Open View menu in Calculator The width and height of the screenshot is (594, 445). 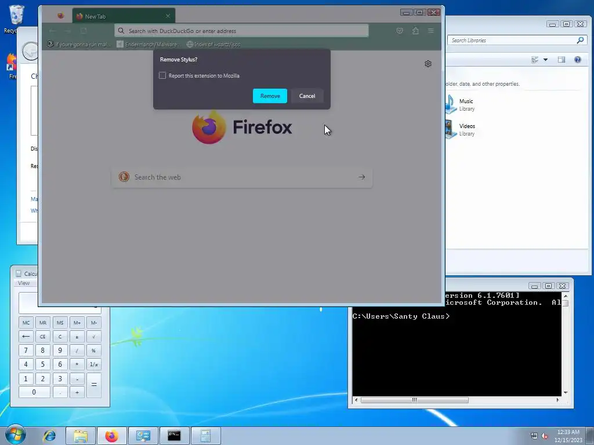23,283
